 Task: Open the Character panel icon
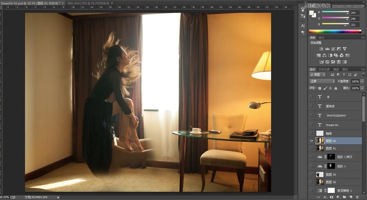pyautogui.click(x=303, y=26)
